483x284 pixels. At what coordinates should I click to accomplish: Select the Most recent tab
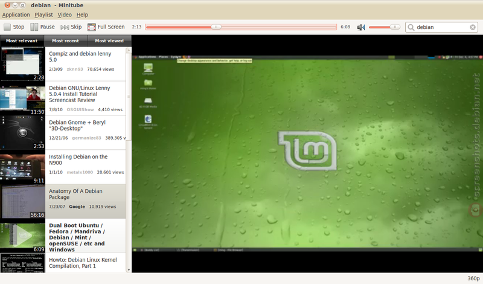click(x=66, y=40)
